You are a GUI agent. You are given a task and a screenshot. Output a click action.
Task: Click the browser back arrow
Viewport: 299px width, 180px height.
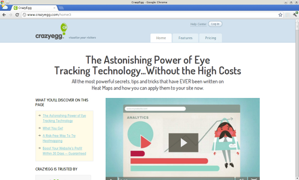tap(4, 14)
